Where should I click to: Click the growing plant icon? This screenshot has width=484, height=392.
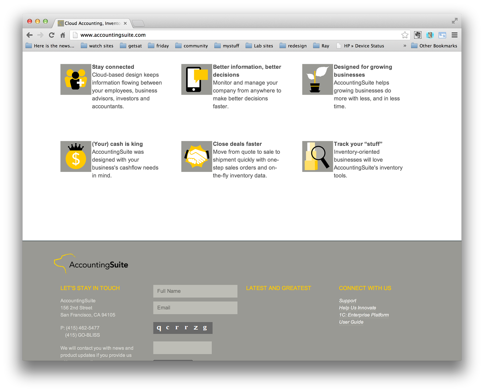tap(317, 79)
